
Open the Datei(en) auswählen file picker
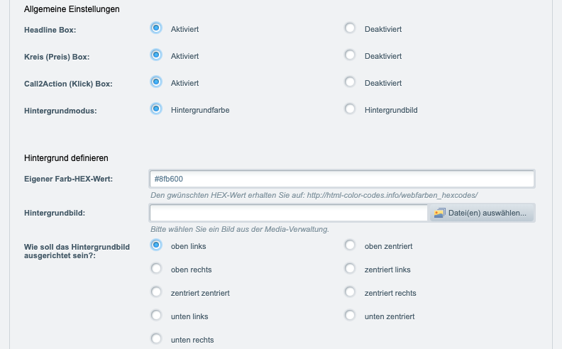481,213
